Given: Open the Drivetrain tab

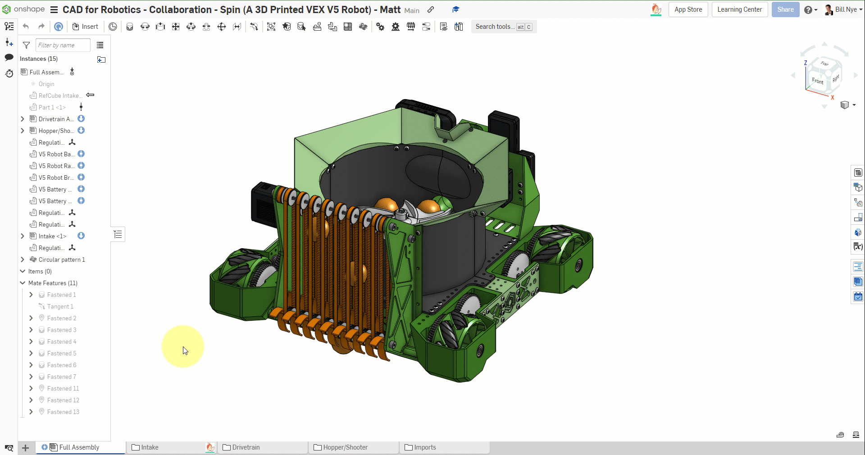Looking at the screenshot, I should pyautogui.click(x=246, y=447).
